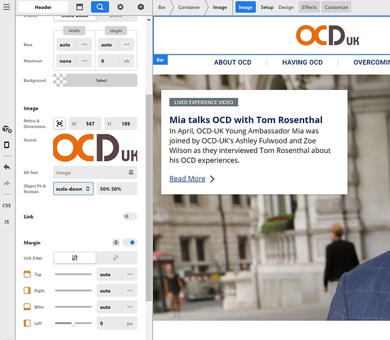This screenshot has width=390, height=340.
Task: Toggle the Margin switch off
Action: coord(129,242)
